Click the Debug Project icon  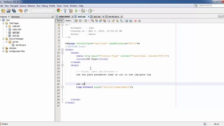tap(83, 11)
